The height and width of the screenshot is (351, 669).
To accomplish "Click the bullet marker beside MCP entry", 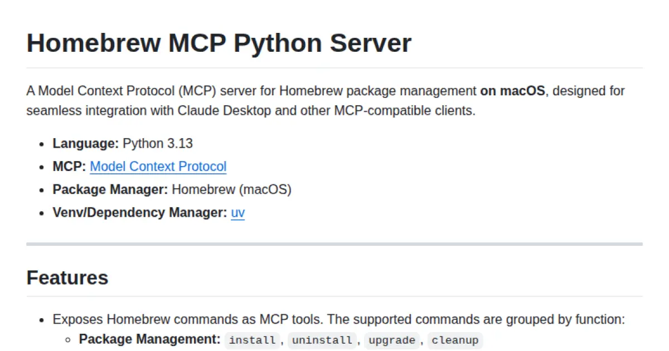I will 42,166.
